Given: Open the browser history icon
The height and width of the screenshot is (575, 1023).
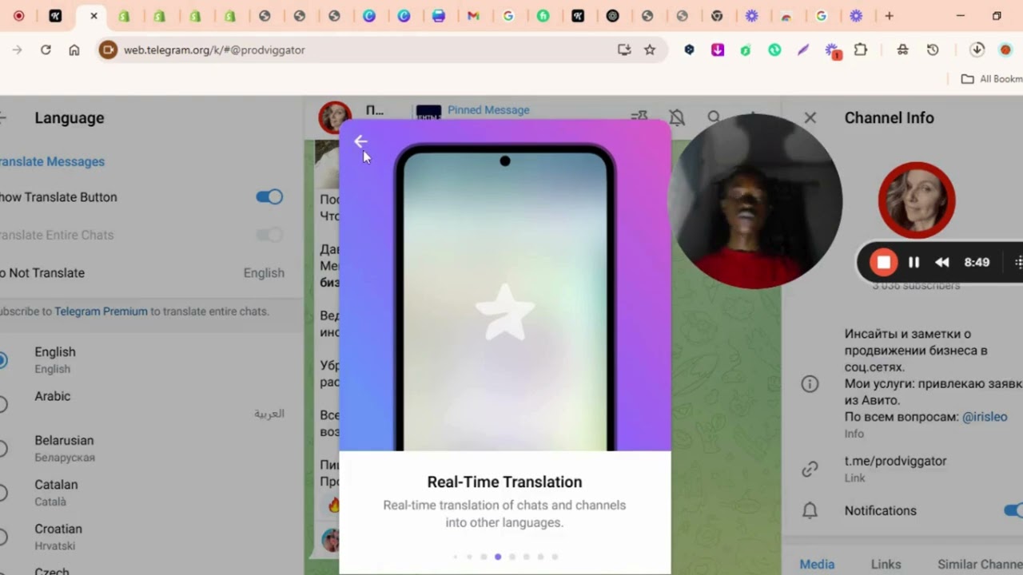Looking at the screenshot, I should point(933,50).
